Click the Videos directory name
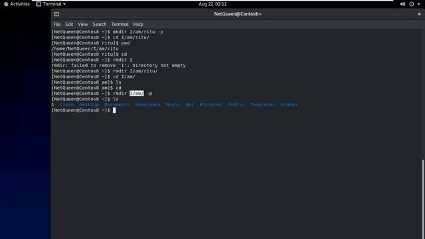The width and height of the screenshot is (425, 239). click(289, 105)
